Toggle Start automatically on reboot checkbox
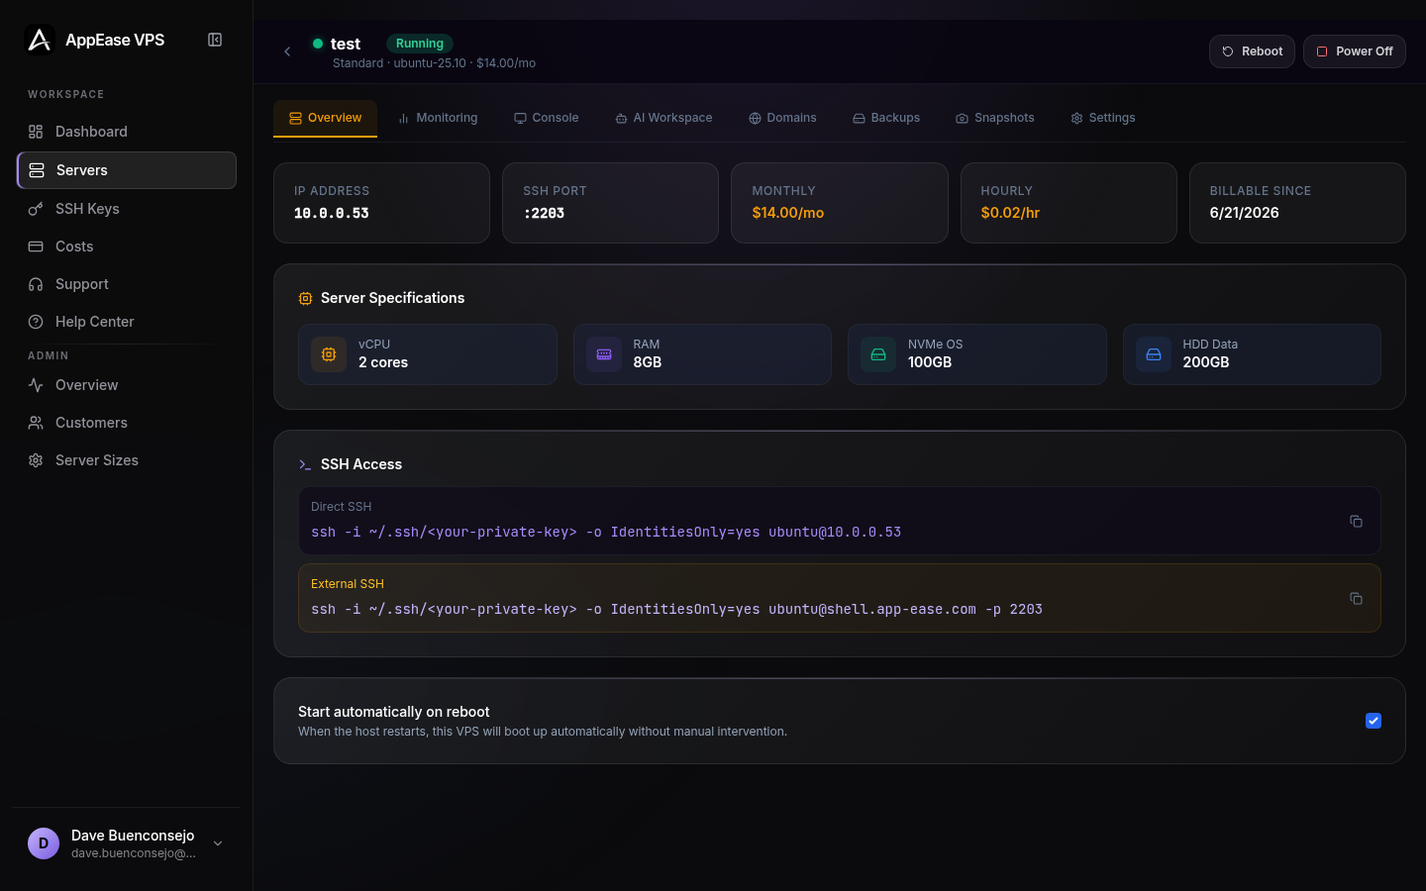The width and height of the screenshot is (1426, 891). pos(1374,721)
